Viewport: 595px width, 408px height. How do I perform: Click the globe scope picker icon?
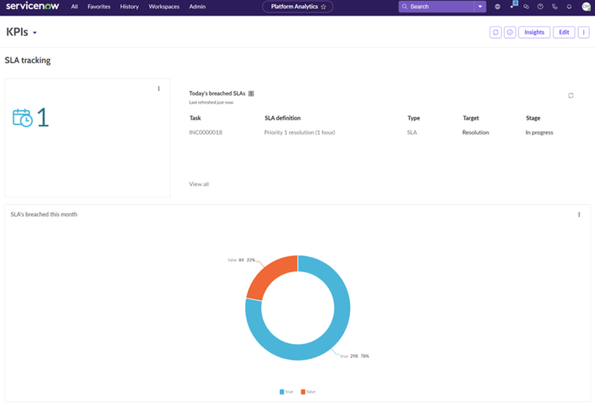click(497, 7)
